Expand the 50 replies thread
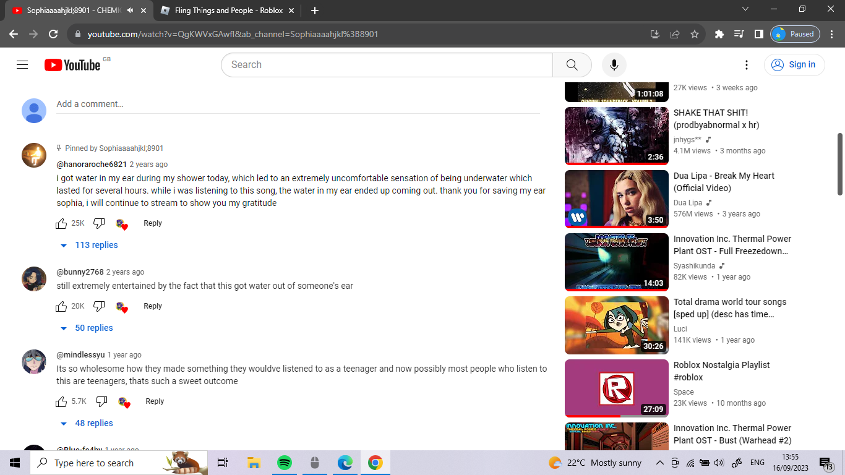Screen dimensions: 845x475 [87, 328]
